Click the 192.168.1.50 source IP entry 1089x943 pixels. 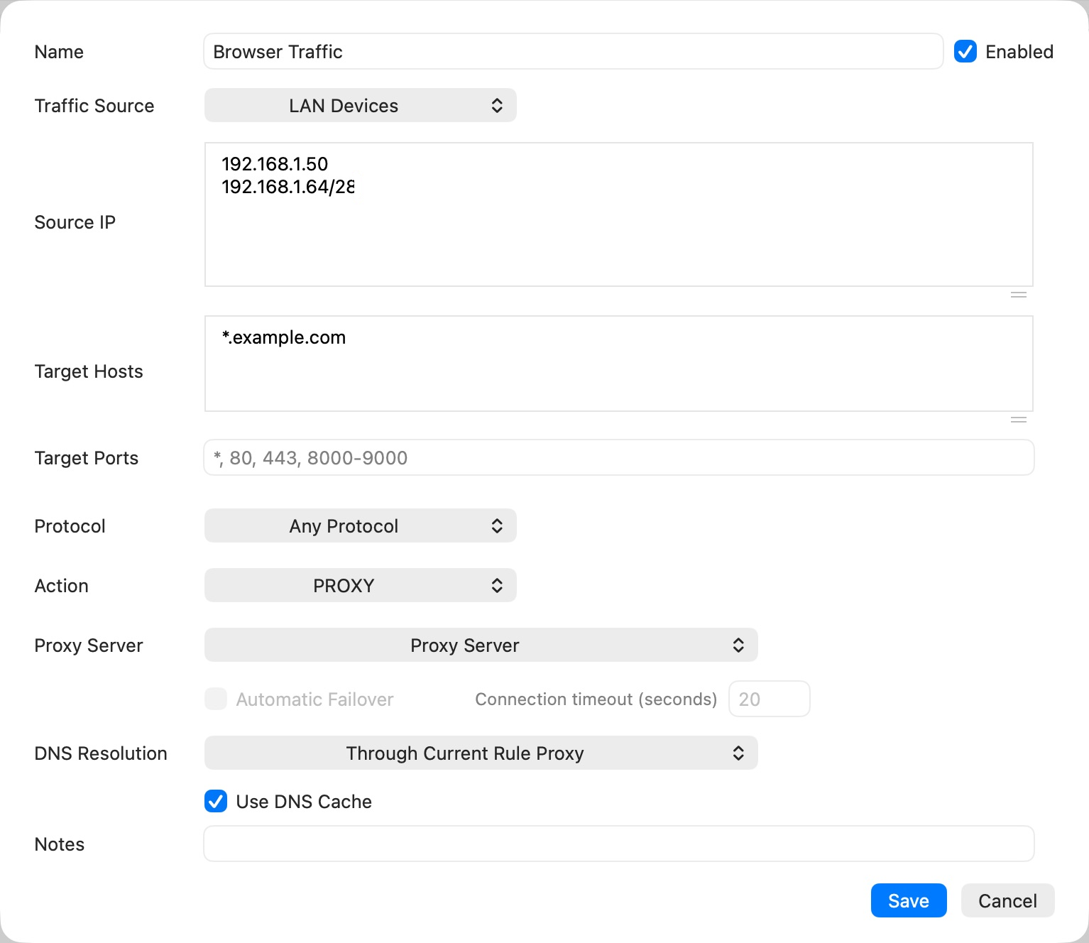(x=275, y=164)
